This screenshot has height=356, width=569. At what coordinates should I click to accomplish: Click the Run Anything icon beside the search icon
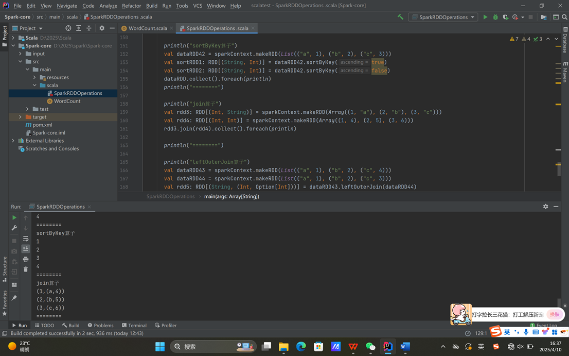[556, 16]
